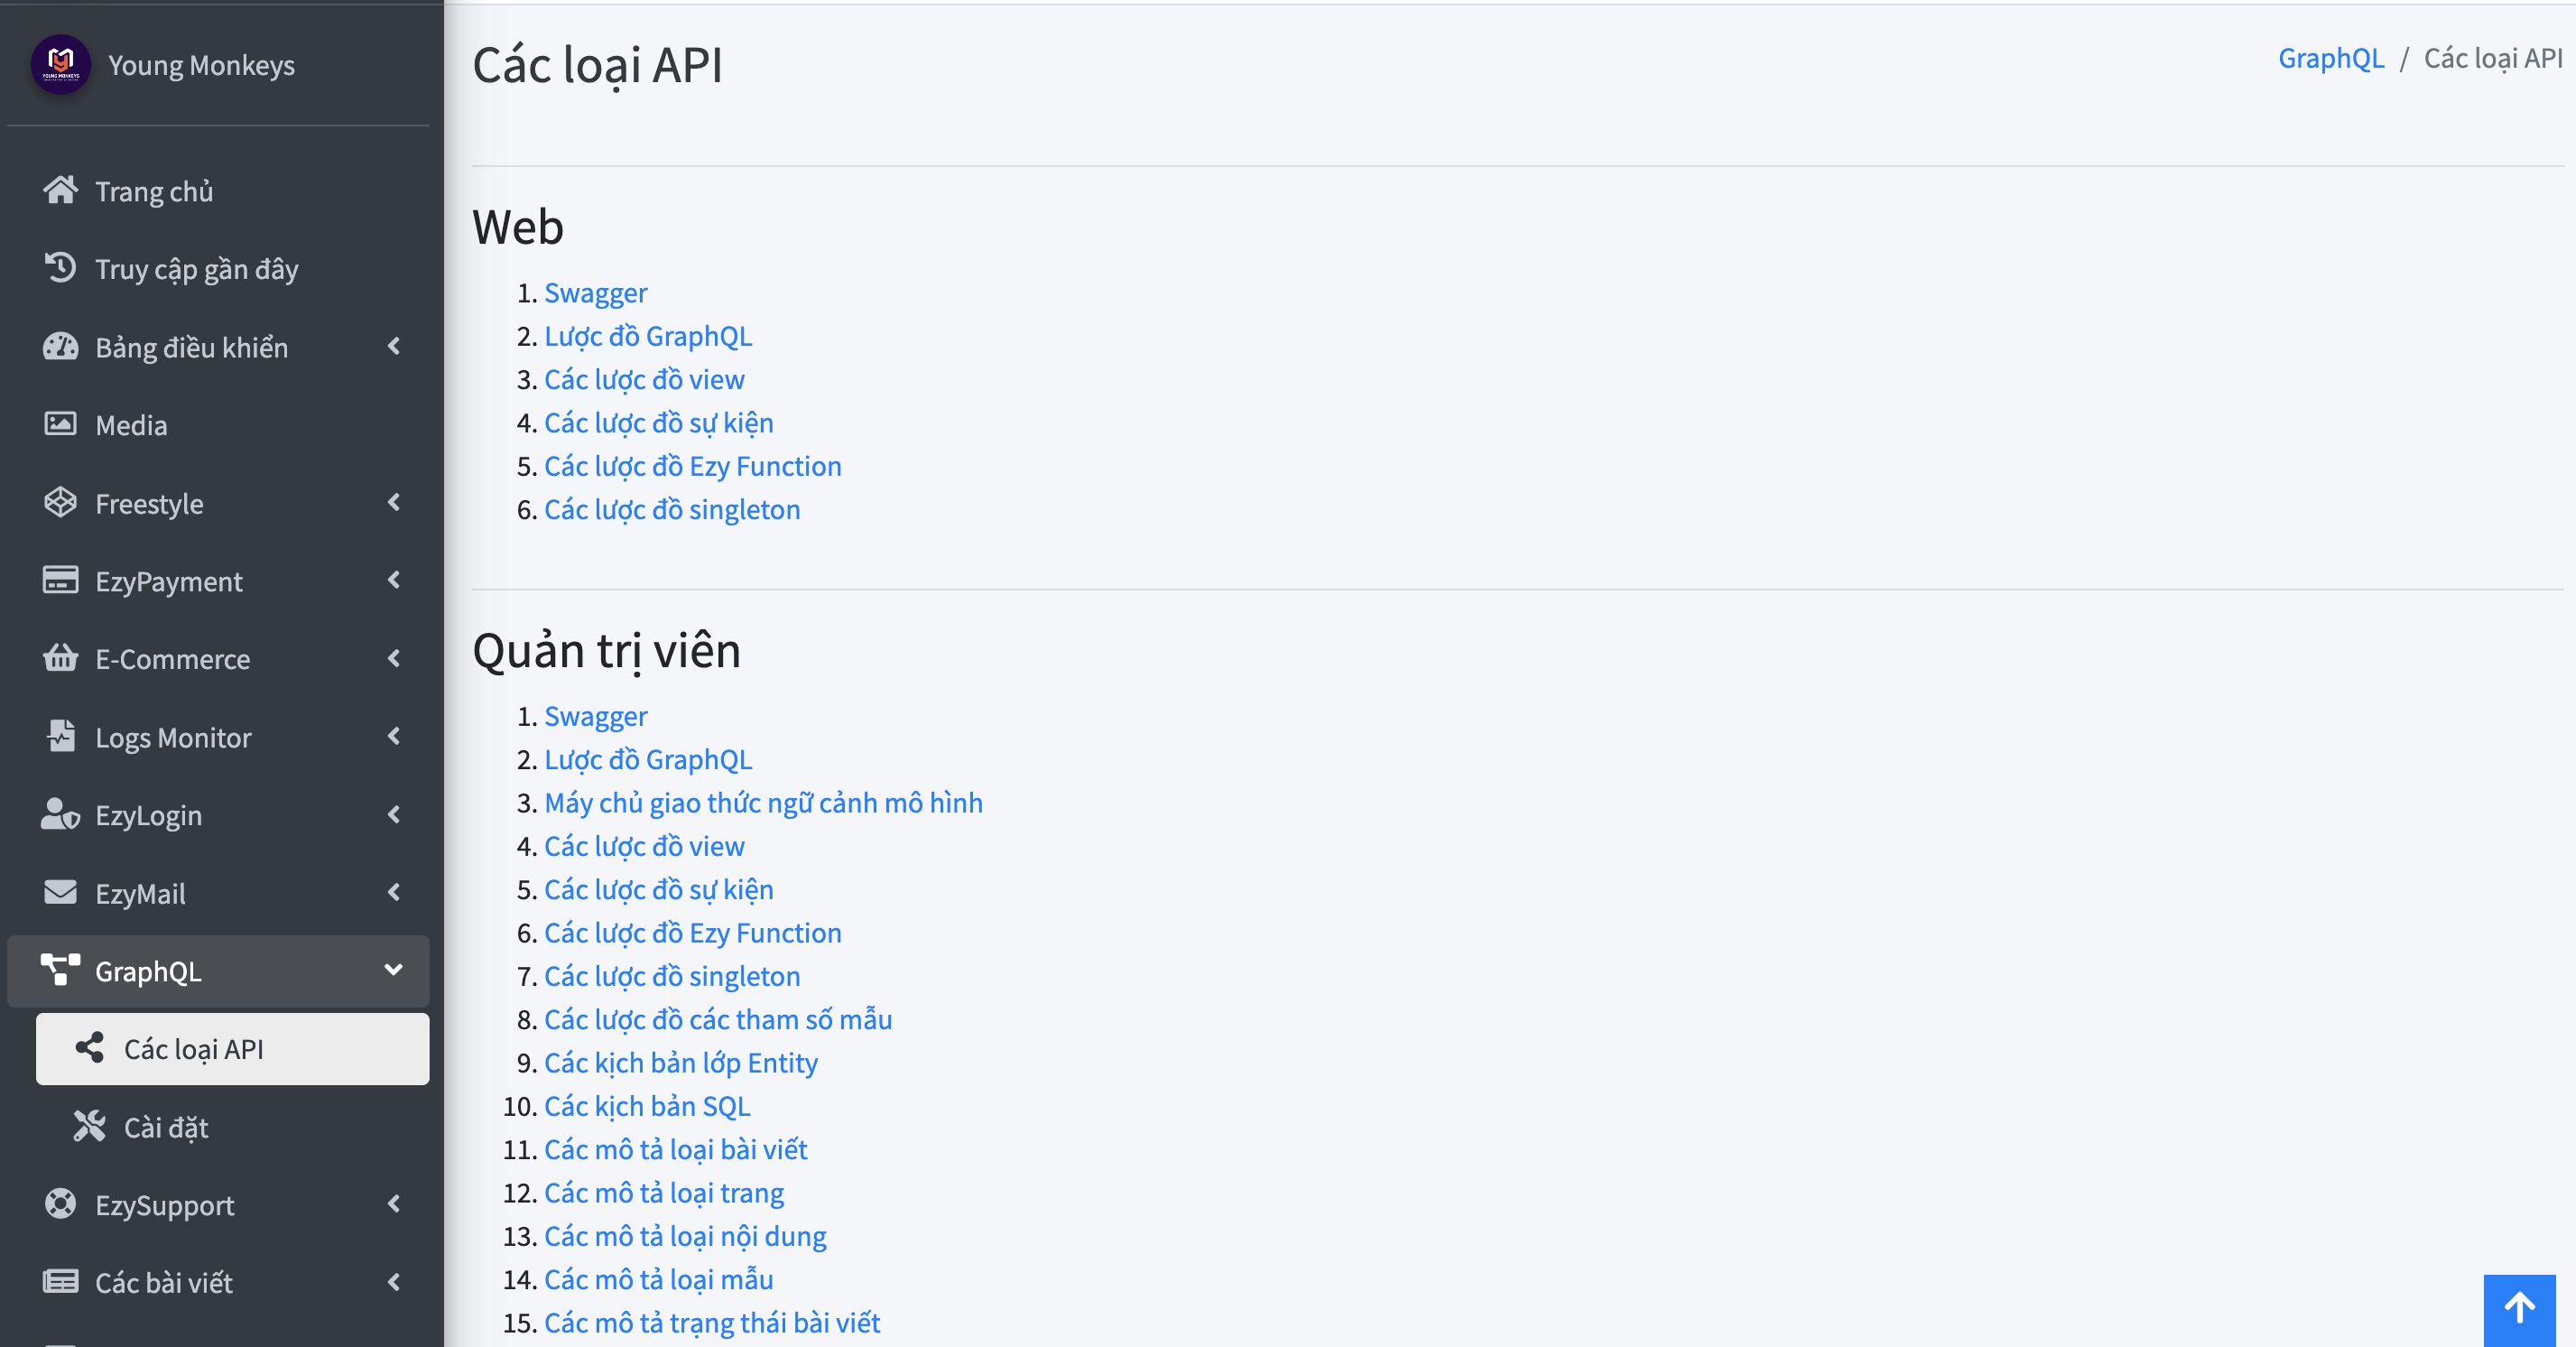
Task: Click the Các bài viết list icon
Action: coord(60,1282)
